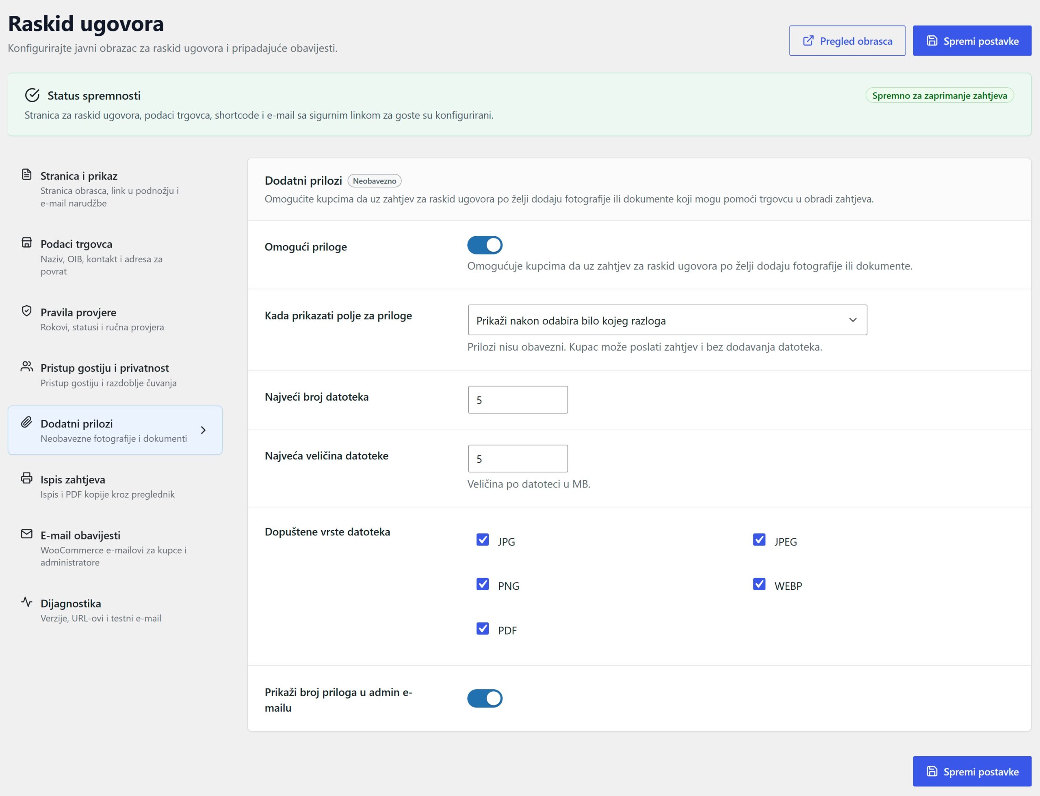The image size is (1040, 796).
Task: Go to the Pravila provjere section
Action: (115, 319)
